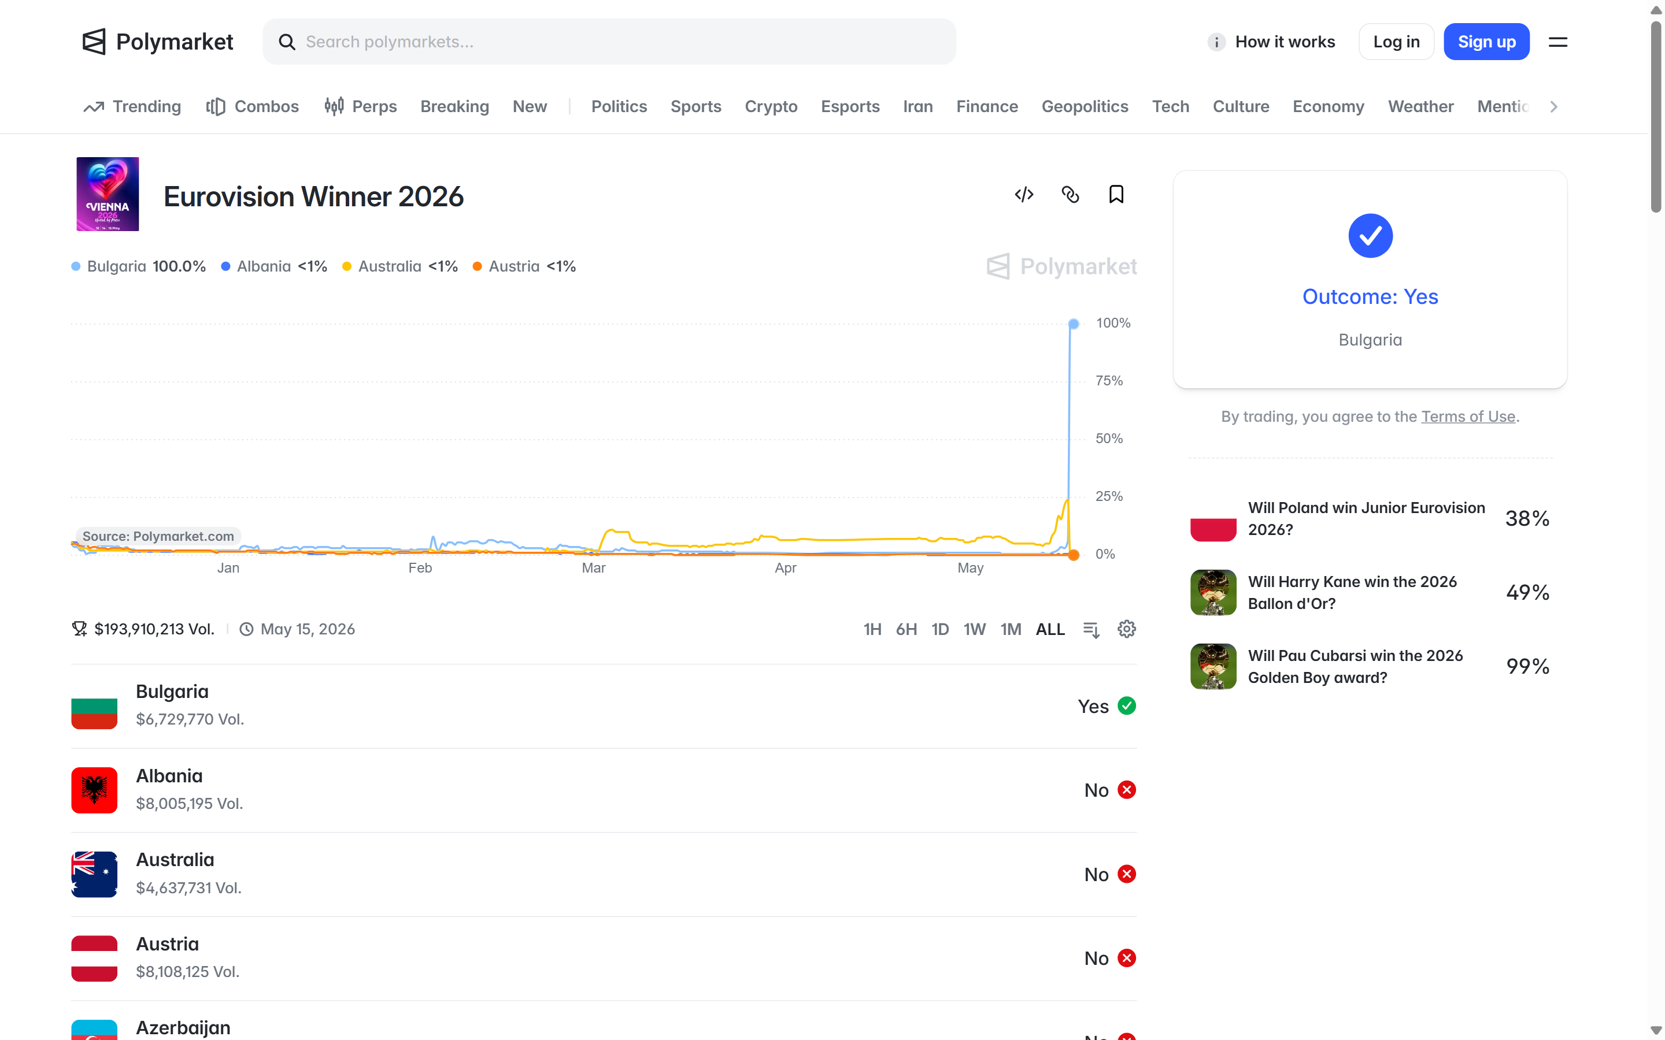
Task: Open the embed code icon
Action: pos(1024,195)
